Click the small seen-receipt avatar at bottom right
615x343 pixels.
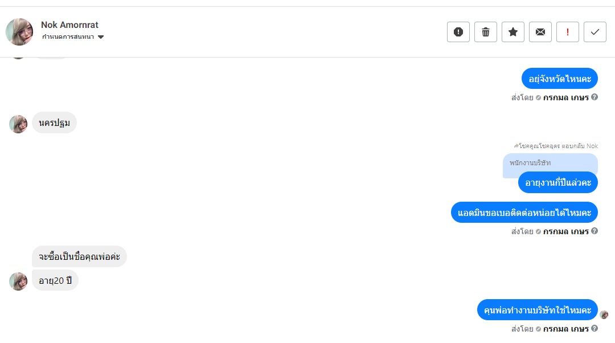tap(604, 315)
